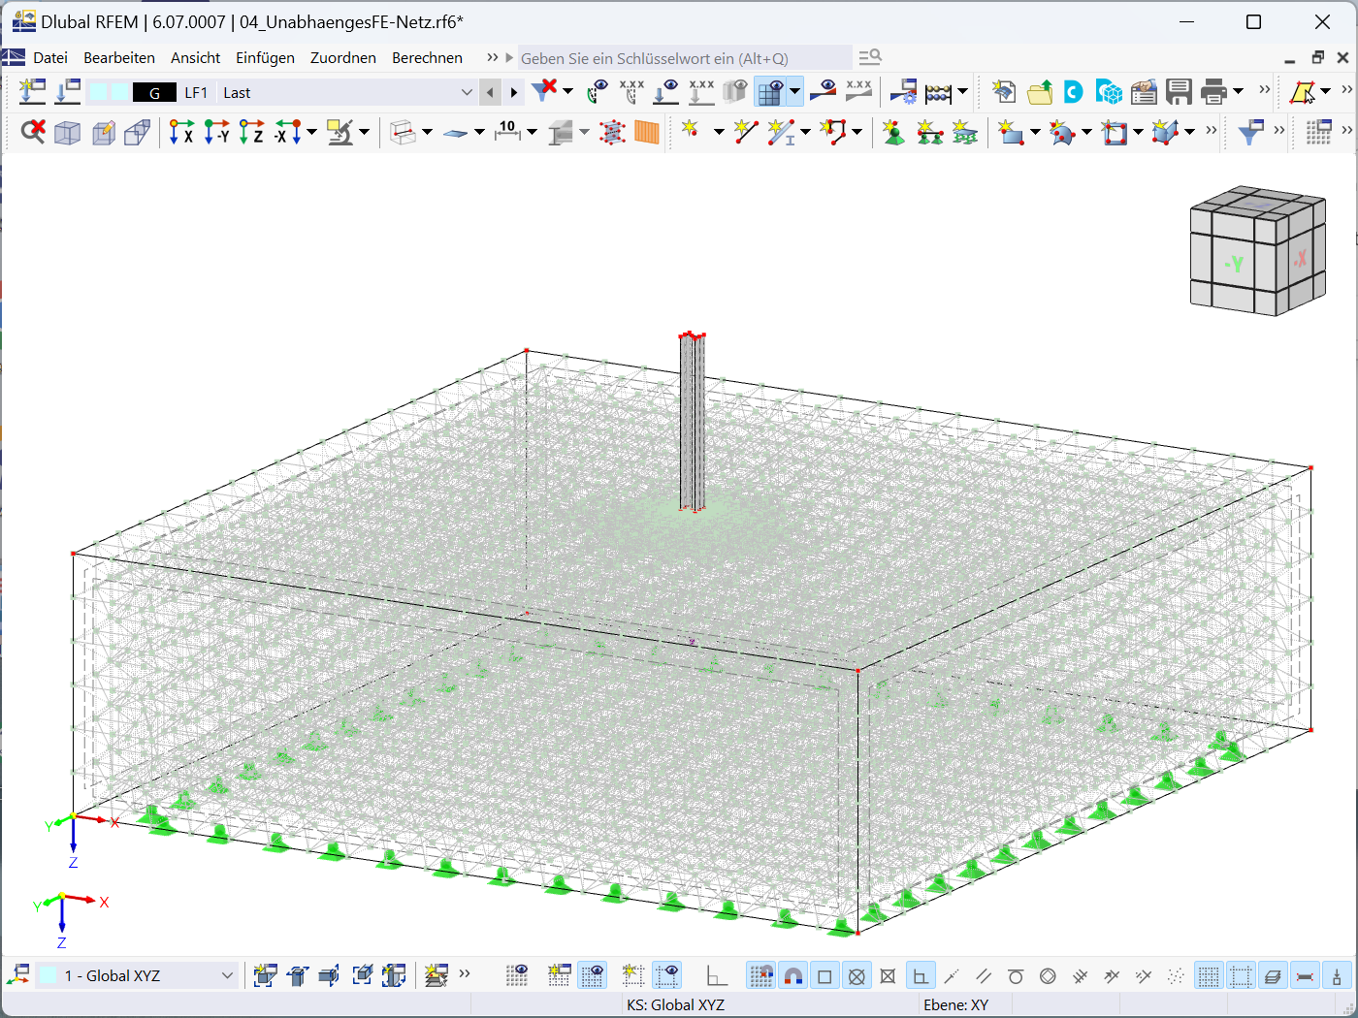The width and height of the screenshot is (1358, 1018).
Task: Click the cyan swatch beside Global XYZ
Action: click(48, 975)
